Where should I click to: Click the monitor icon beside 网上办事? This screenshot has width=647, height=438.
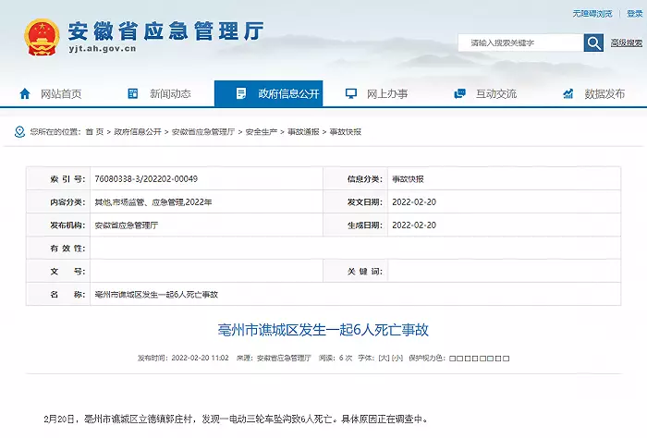tap(351, 94)
